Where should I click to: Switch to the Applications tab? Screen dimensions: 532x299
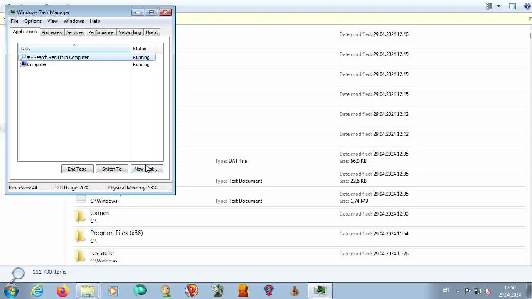(x=25, y=32)
